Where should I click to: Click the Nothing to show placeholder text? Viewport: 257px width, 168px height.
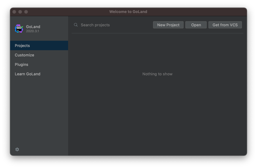157,74
